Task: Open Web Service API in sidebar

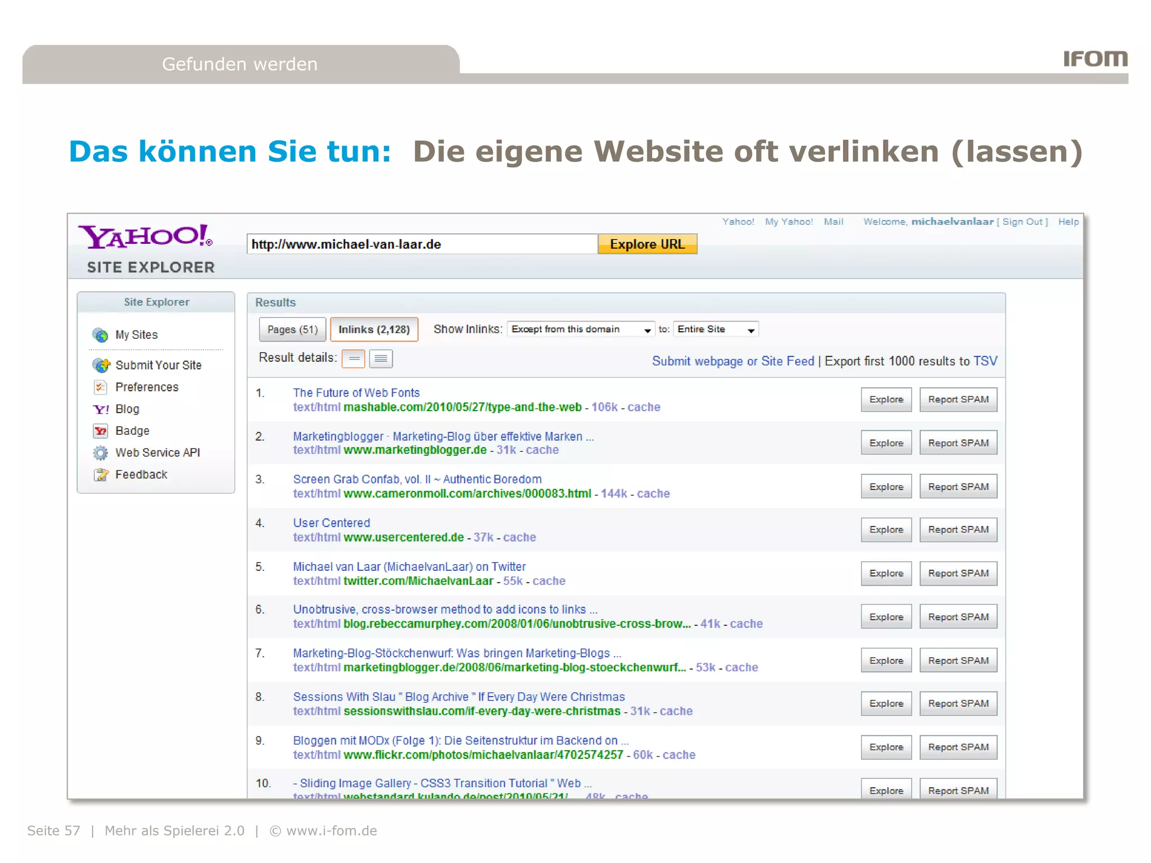Action: pos(157,453)
